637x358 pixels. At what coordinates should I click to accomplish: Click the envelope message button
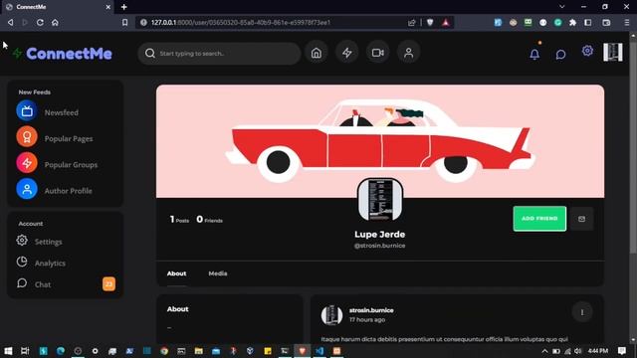(x=581, y=219)
